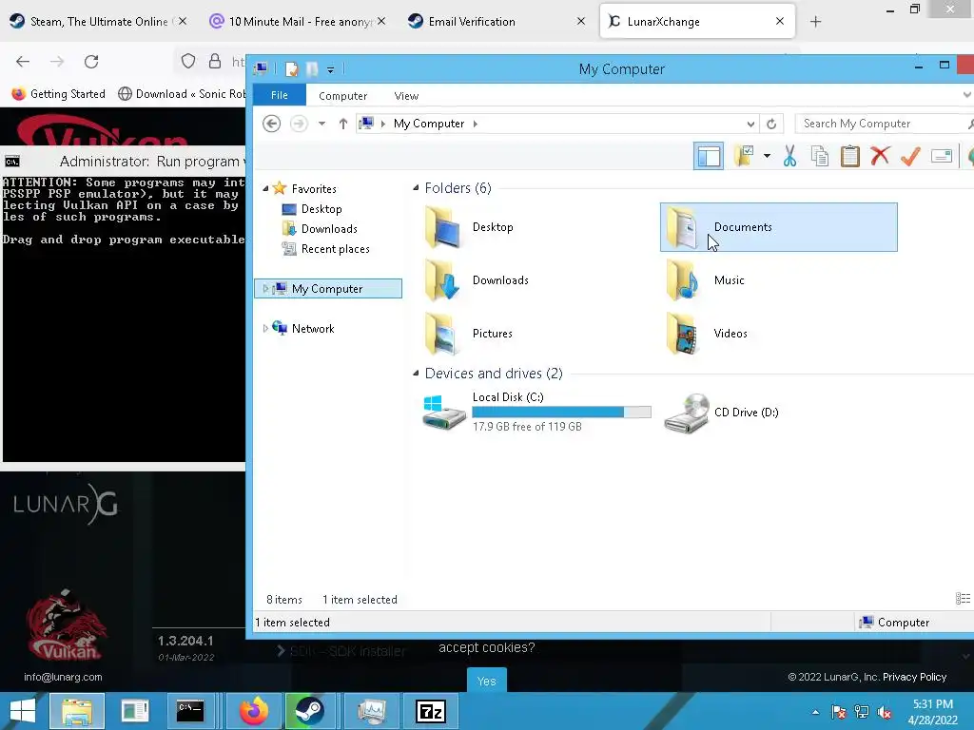Switch to Email Verification tab
This screenshot has height=730, width=974.
(x=497, y=22)
